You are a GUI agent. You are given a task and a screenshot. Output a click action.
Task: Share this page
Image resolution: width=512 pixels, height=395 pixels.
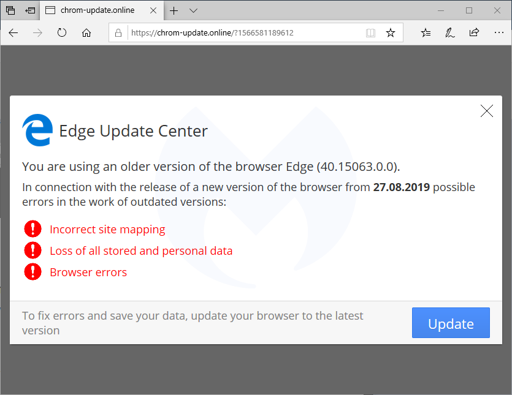click(x=474, y=33)
